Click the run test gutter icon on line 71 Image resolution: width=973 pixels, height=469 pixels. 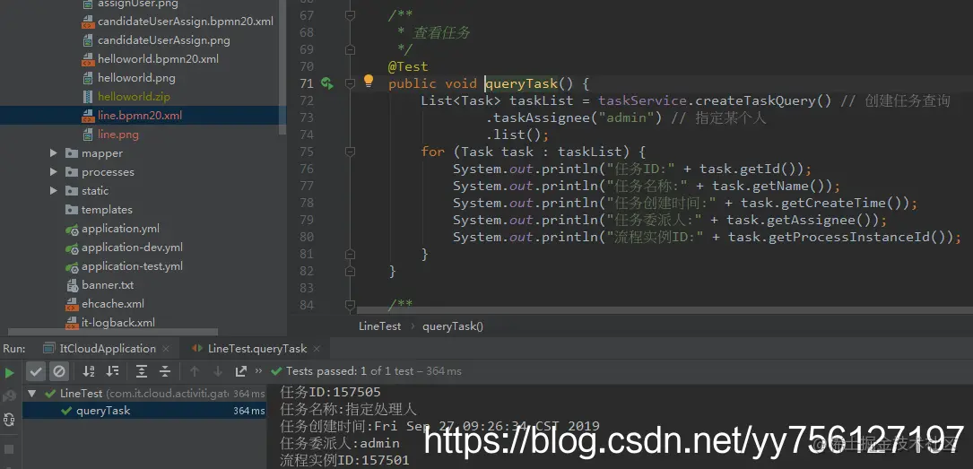(327, 83)
